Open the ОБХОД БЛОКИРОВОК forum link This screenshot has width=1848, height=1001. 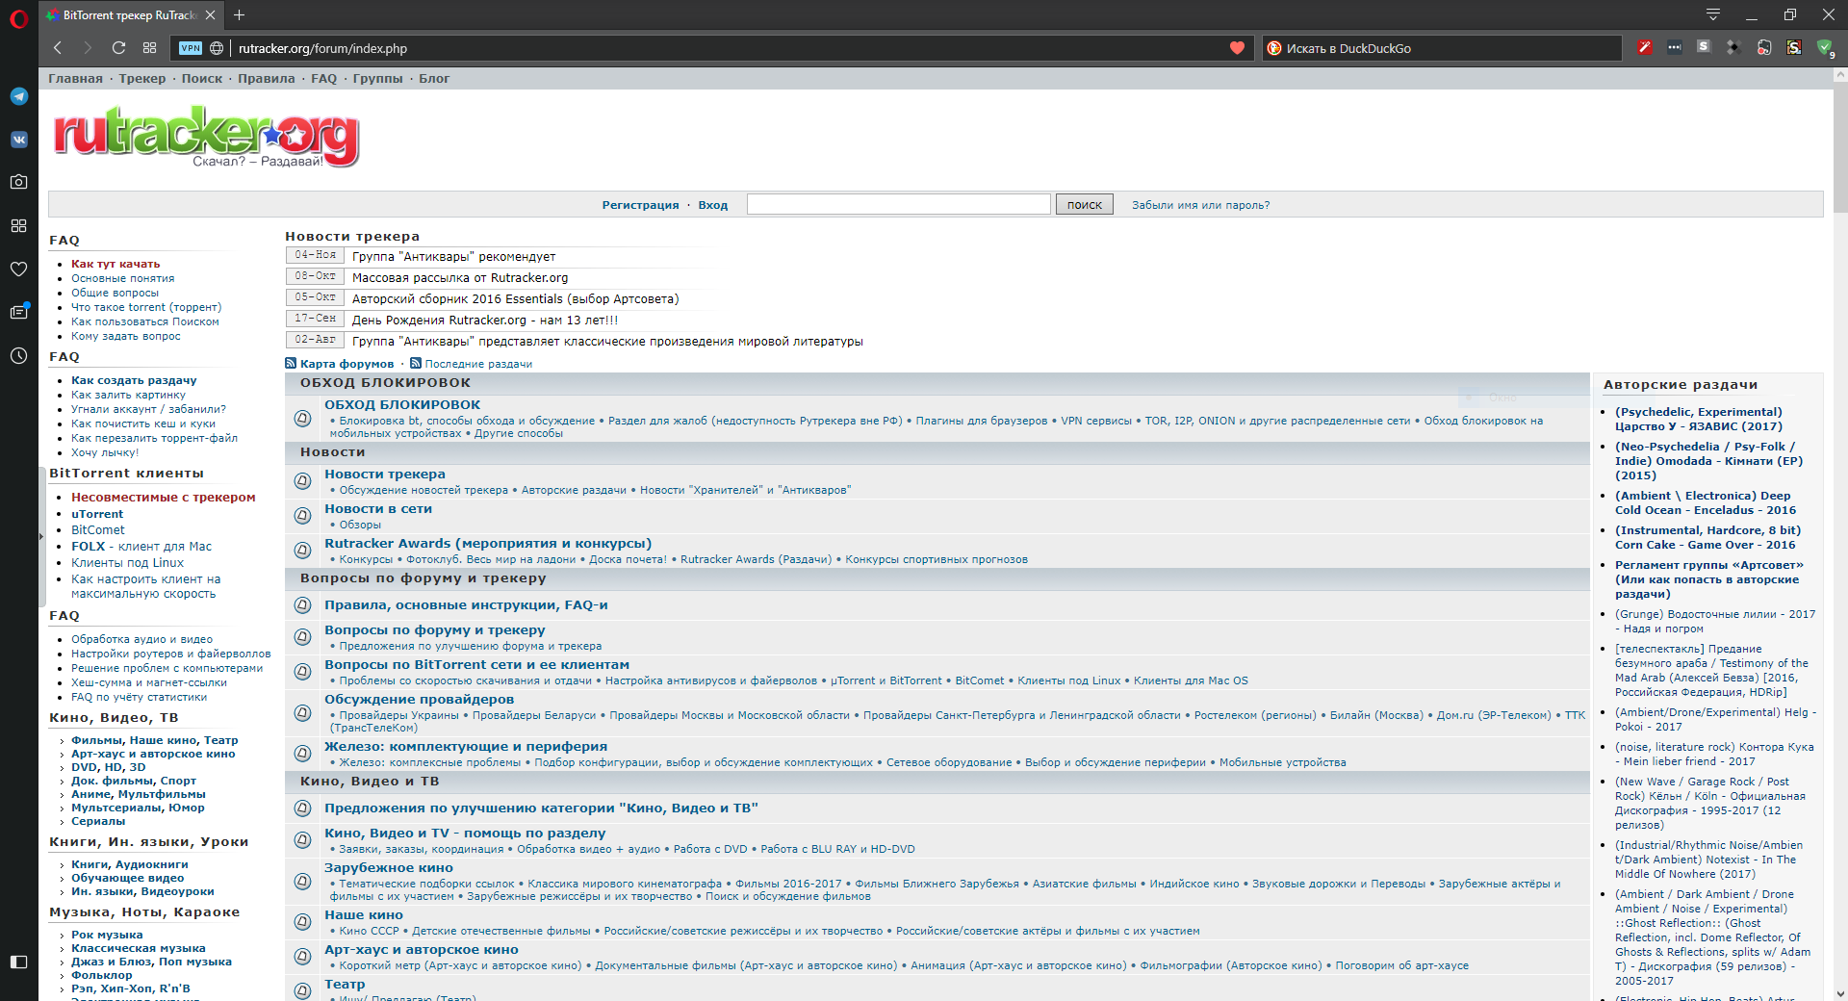(x=402, y=405)
